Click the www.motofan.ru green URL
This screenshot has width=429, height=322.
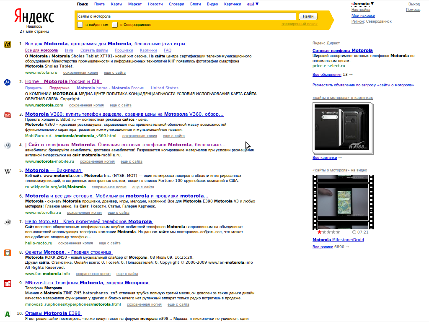(x=41, y=73)
